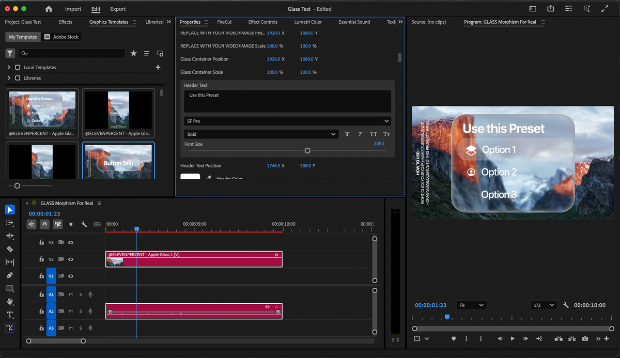Switch to the Lumetri Color tab
The image size is (620, 358).
click(308, 22)
